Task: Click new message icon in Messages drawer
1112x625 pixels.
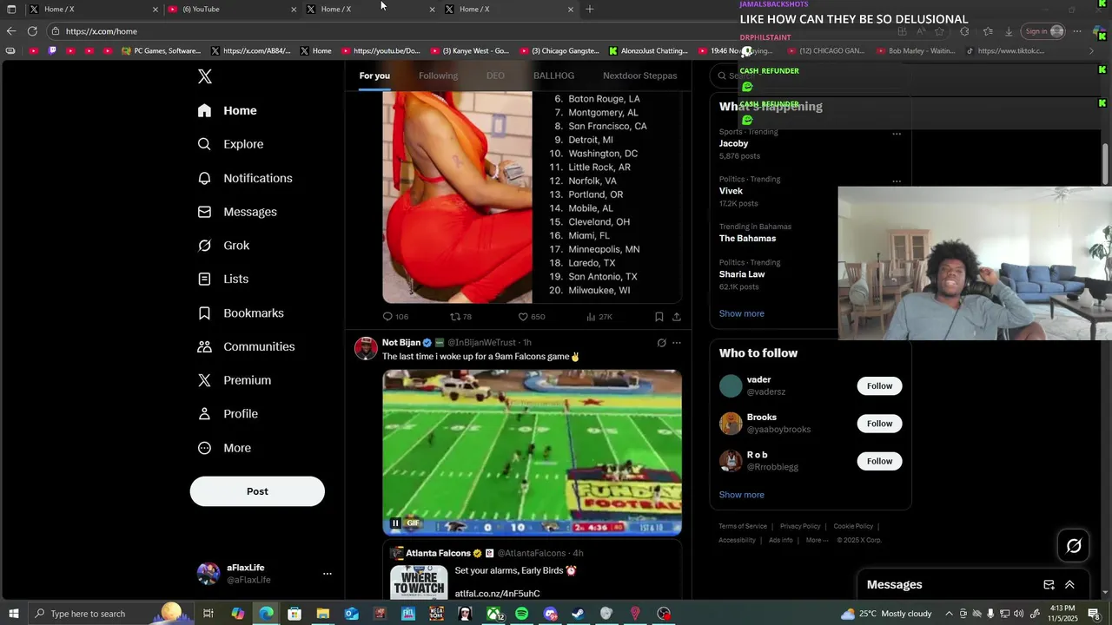Action: point(1049,585)
